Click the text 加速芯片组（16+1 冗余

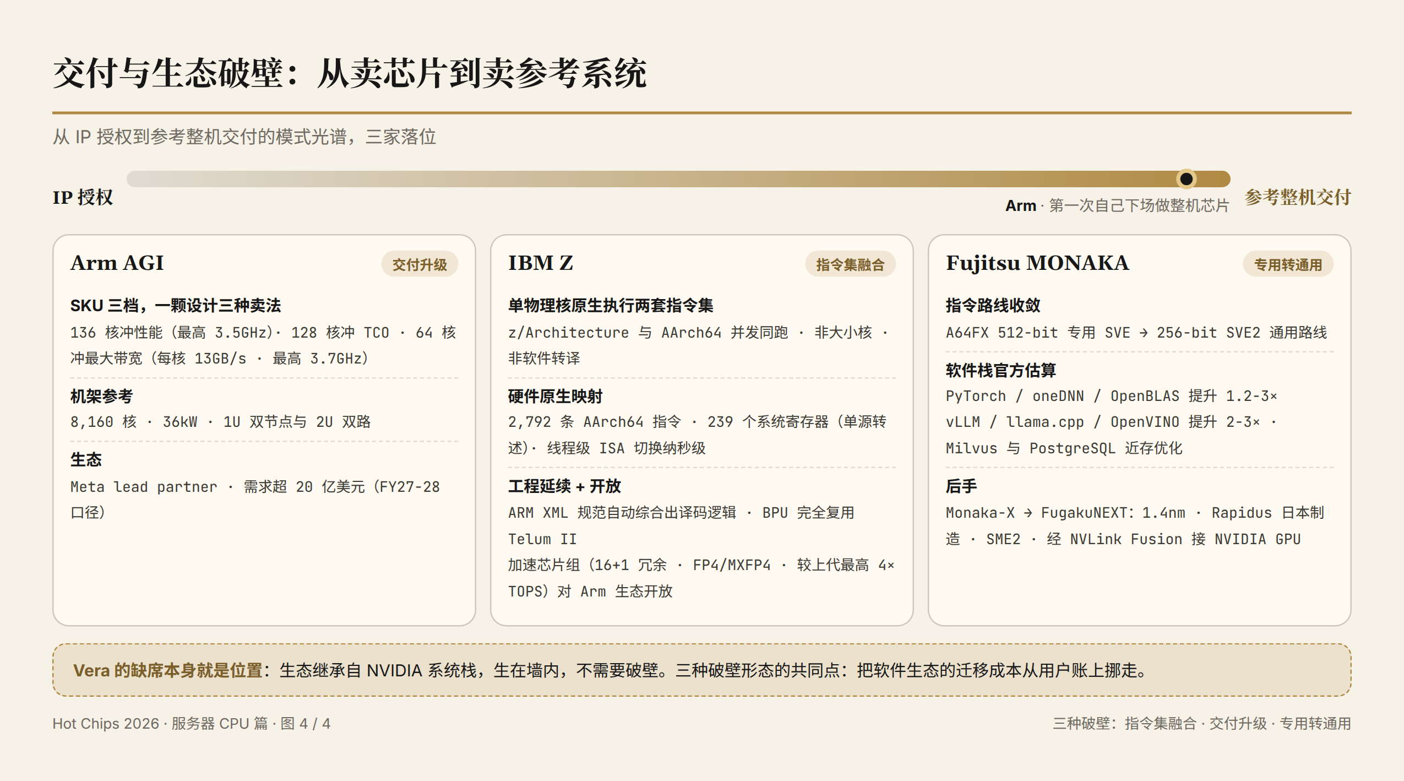[x=587, y=565]
